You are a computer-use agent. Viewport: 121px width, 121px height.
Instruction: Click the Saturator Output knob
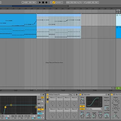click(106, 108)
